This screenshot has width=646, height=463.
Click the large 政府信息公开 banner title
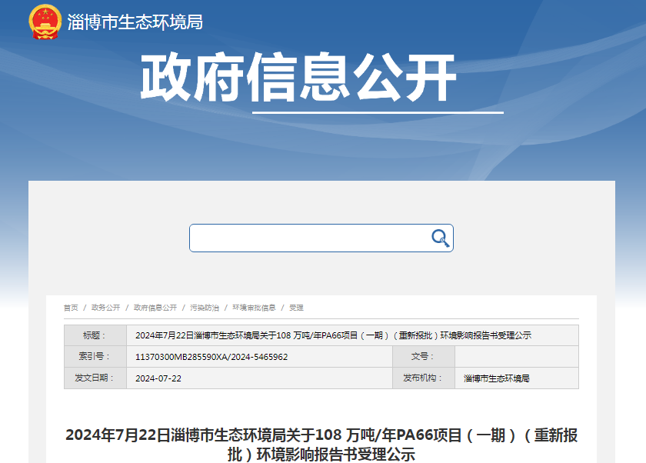point(298,78)
